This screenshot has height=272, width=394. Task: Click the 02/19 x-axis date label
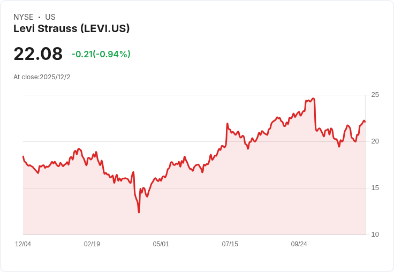(92, 244)
